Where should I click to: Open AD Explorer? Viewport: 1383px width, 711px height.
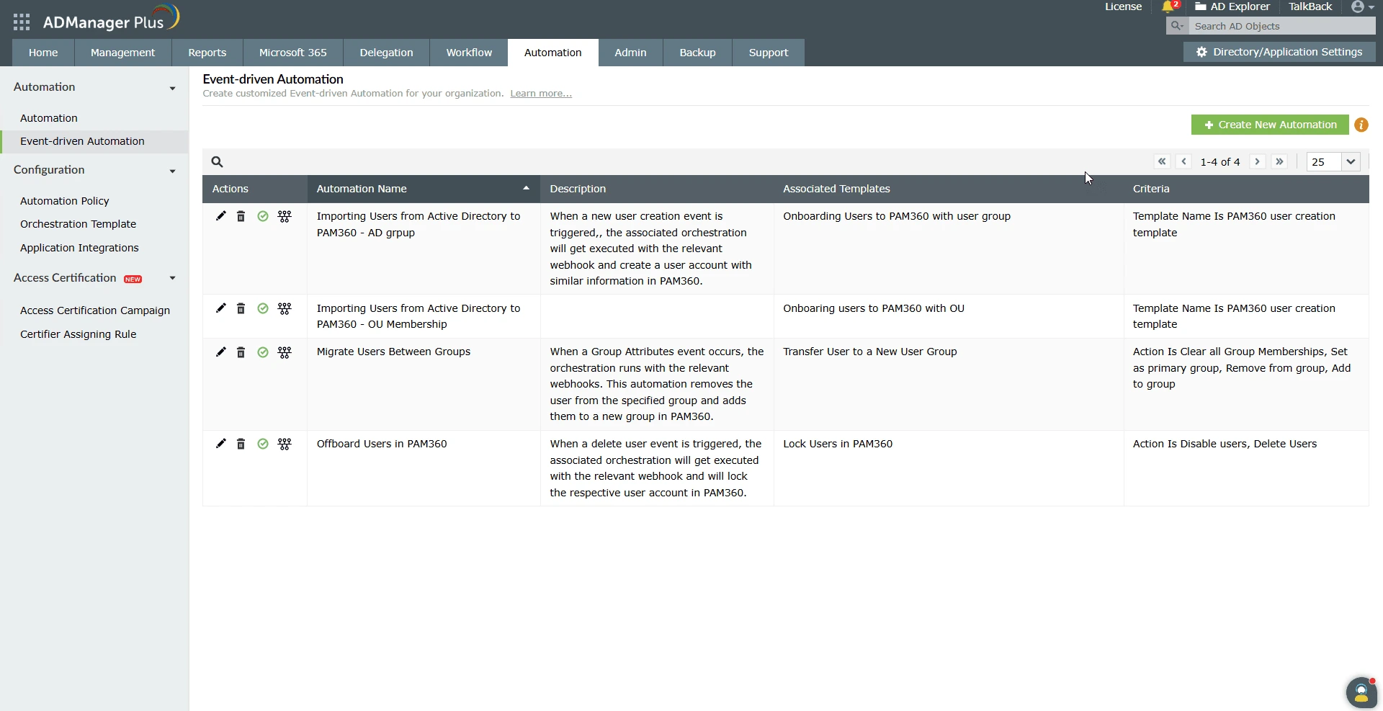click(1232, 6)
